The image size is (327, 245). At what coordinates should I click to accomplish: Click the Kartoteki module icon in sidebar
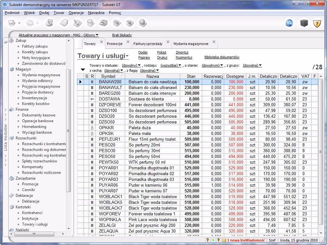12,207
